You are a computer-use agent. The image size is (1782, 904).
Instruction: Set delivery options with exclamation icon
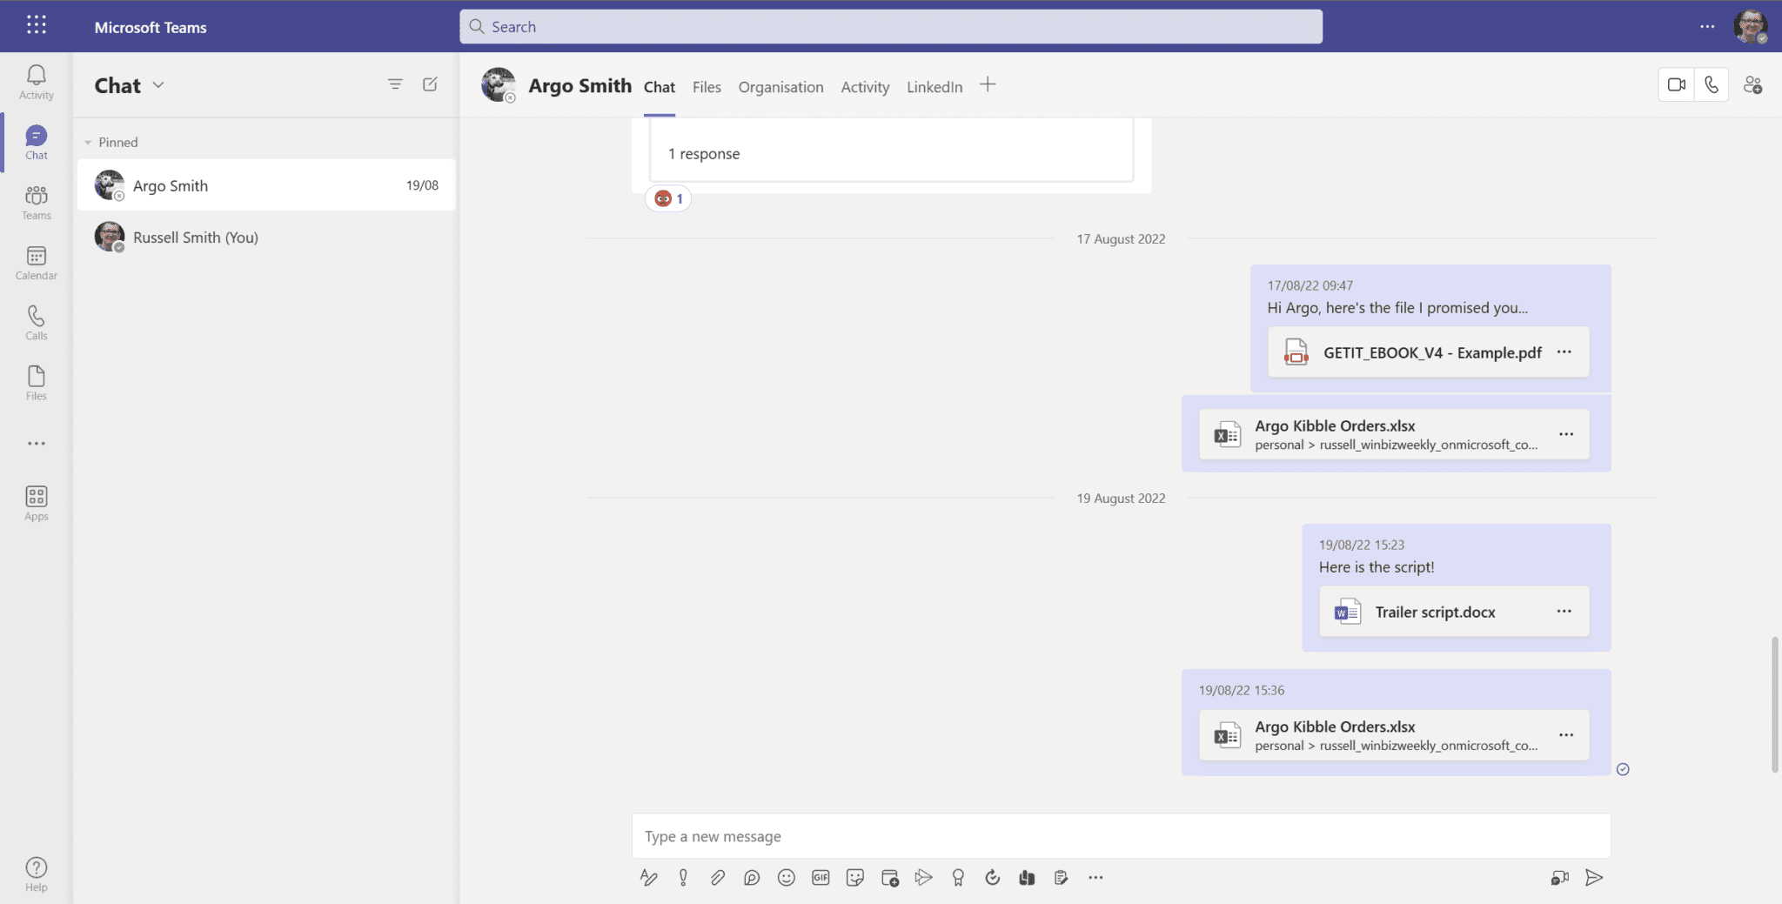[x=683, y=877]
